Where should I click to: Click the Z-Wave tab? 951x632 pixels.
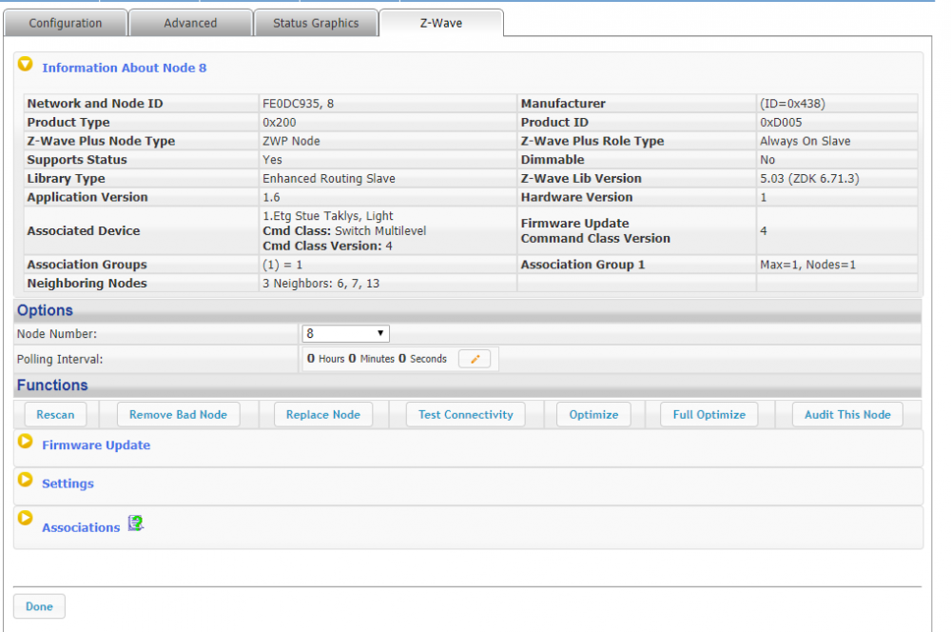(440, 23)
